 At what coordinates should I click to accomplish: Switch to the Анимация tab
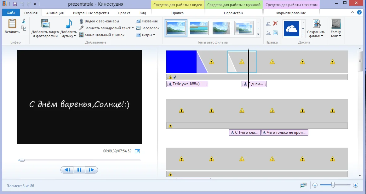point(55,13)
